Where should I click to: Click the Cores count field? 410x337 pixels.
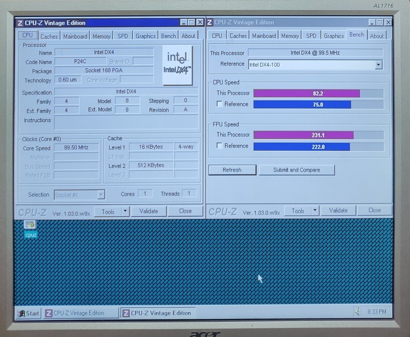point(145,193)
